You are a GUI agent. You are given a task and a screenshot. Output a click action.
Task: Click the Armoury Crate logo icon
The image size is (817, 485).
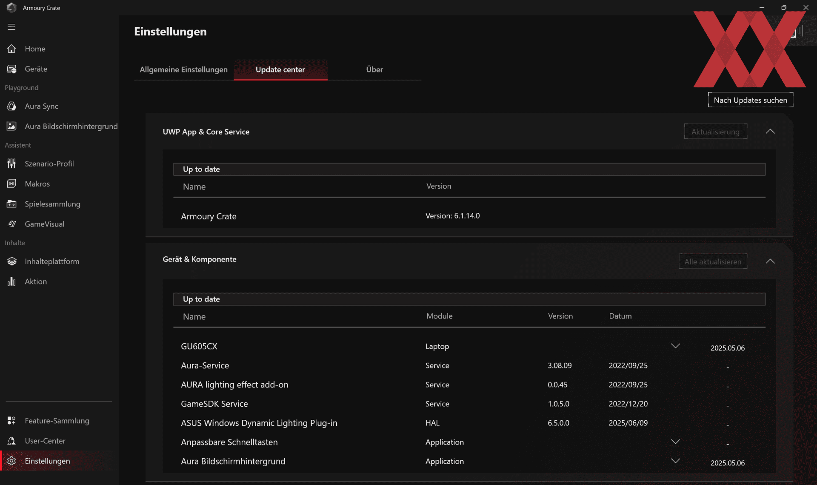coord(11,7)
